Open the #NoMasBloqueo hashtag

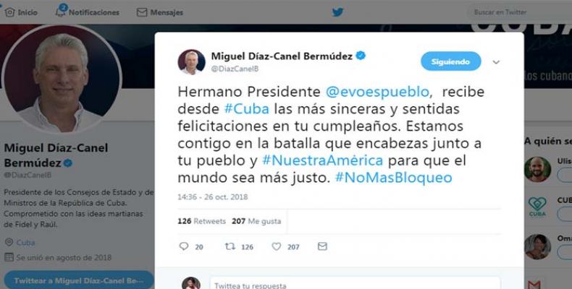pyautogui.click(x=394, y=178)
